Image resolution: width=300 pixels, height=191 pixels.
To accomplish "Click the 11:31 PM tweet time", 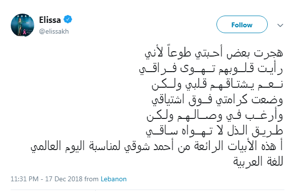I will [x=24, y=179].
